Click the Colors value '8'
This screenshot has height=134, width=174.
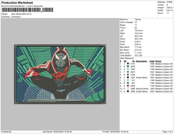(x=167, y=5)
